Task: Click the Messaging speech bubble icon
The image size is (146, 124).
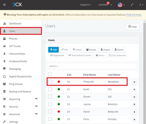Action: tap(4, 68)
